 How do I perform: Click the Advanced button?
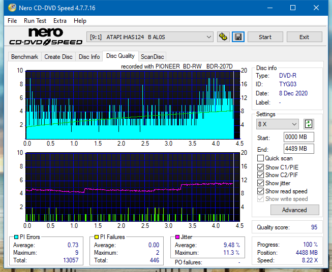[x=294, y=210]
